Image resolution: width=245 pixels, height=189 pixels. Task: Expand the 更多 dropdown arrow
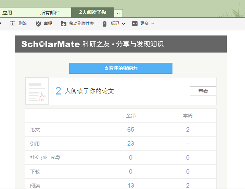[153, 24]
